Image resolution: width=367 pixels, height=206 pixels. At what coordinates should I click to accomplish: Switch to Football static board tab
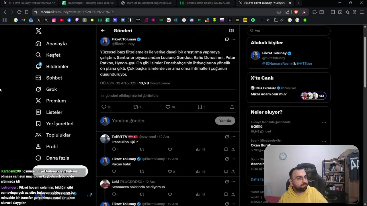[205, 3]
